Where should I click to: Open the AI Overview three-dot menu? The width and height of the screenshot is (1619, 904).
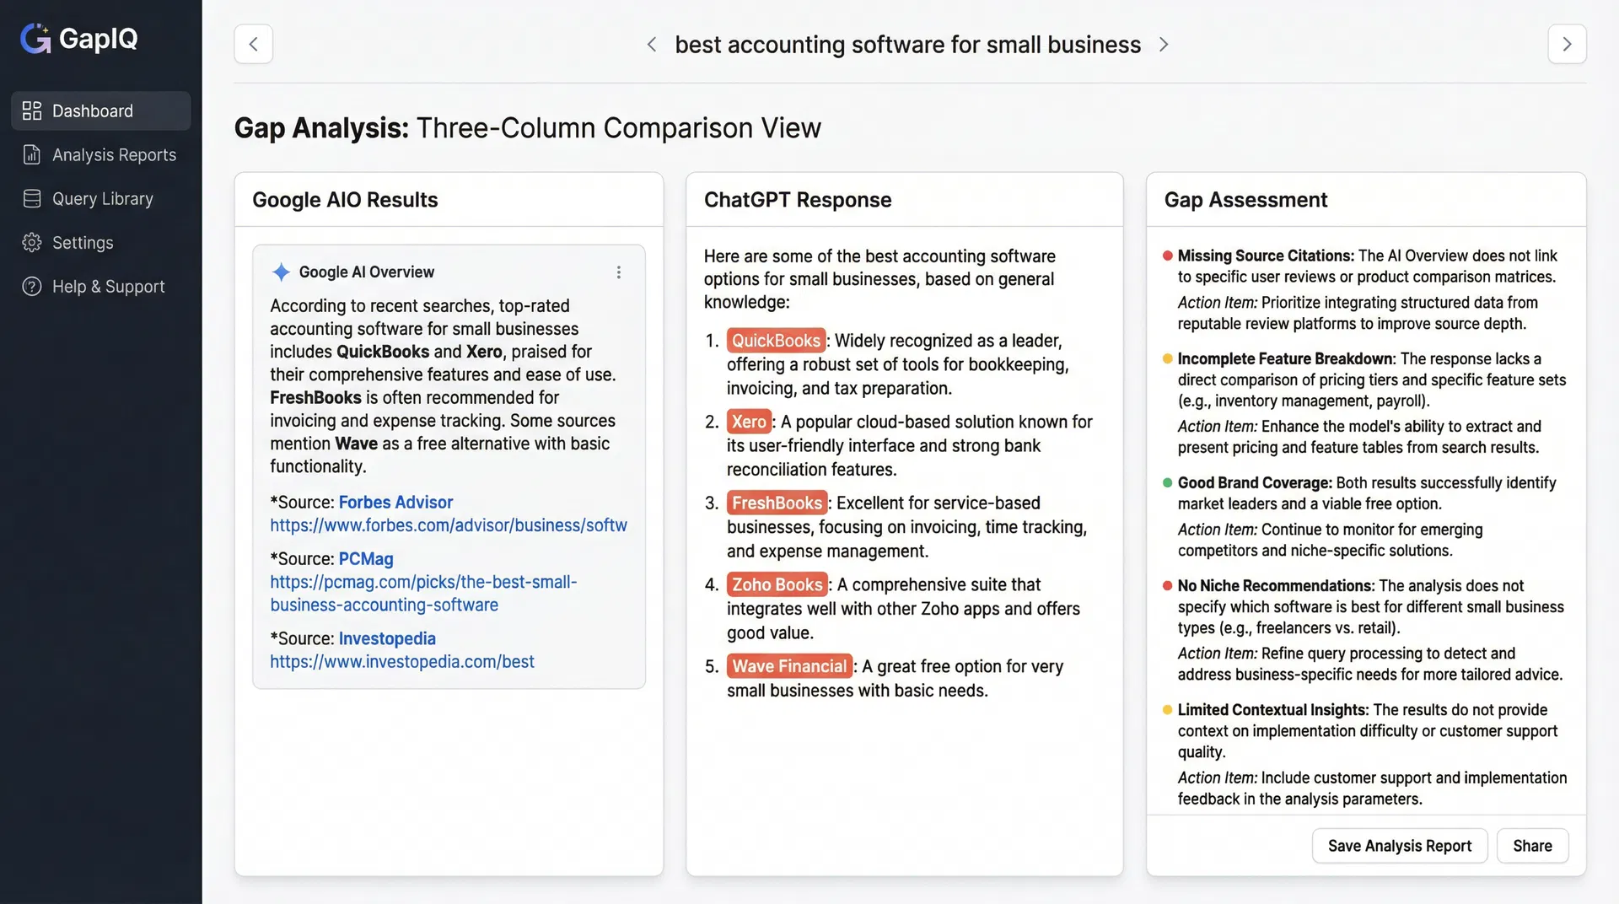[619, 272]
